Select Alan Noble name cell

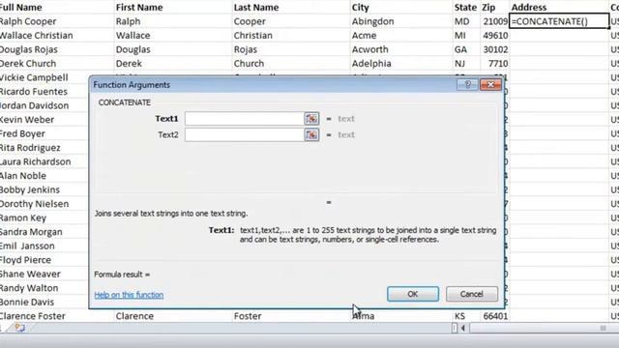click(x=44, y=176)
